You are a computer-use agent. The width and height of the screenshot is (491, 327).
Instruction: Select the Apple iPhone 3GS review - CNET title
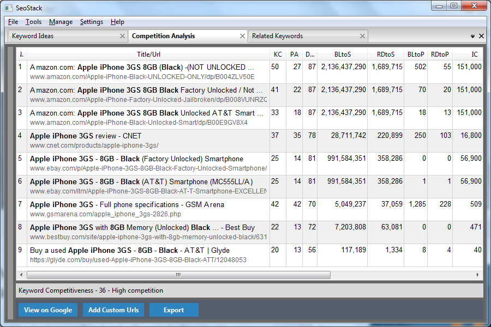[86, 136]
